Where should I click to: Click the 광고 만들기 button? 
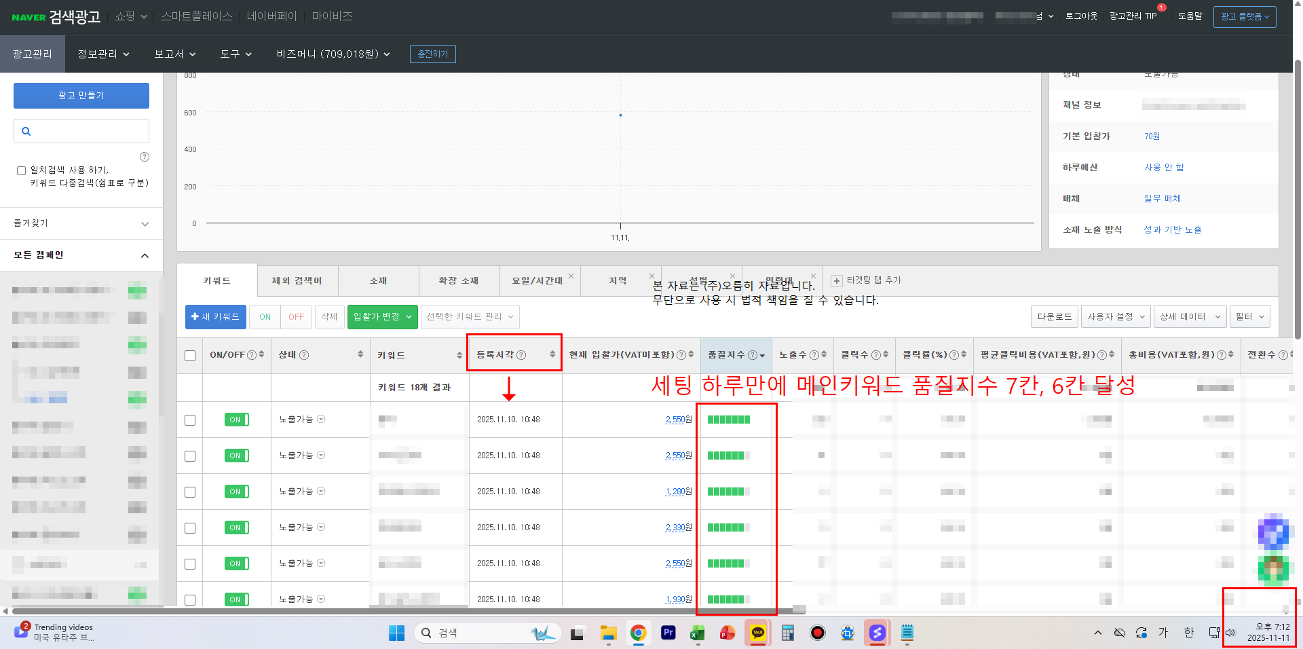click(81, 96)
